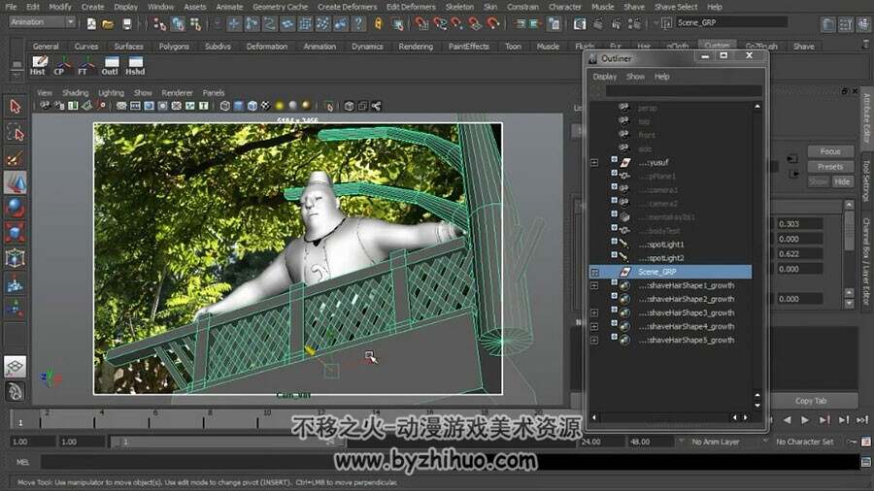Screen dimensions: 874x491
Task: Open a scene with folder icon
Action: pyautogui.click(x=108, y=23)
